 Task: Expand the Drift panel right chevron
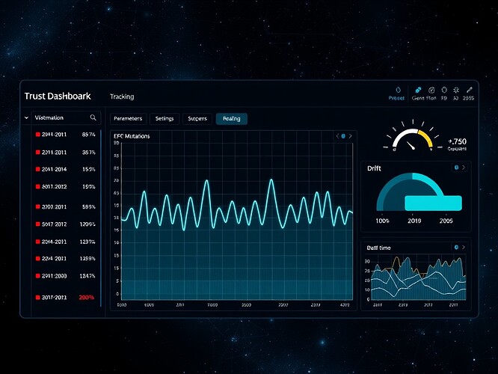pos(464,168)
